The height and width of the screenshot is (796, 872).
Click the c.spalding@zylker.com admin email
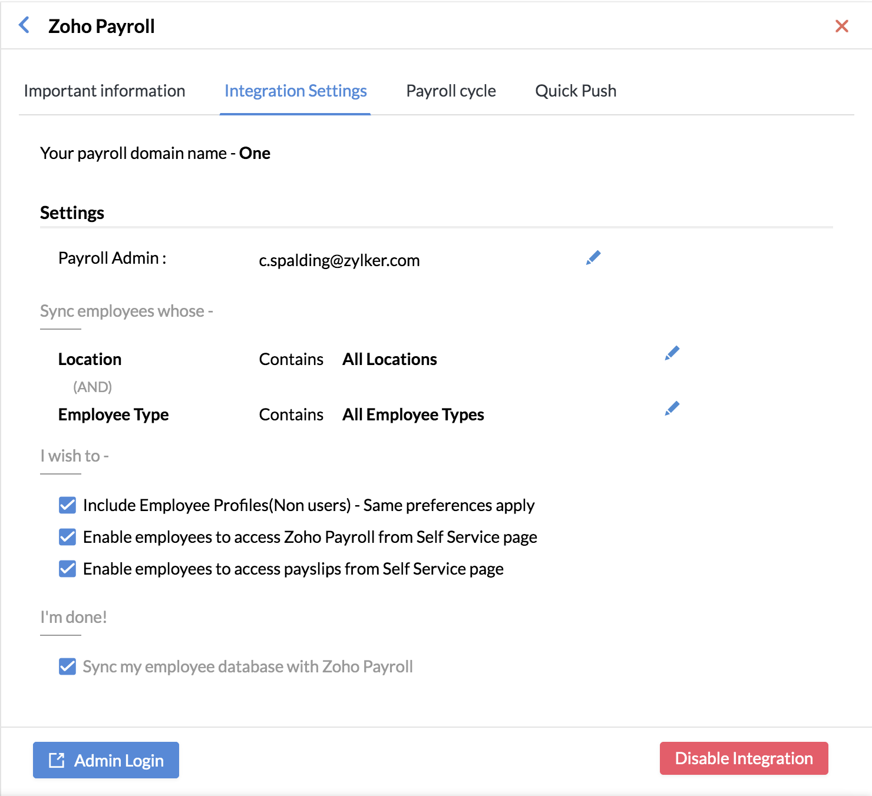click(339, 260)
